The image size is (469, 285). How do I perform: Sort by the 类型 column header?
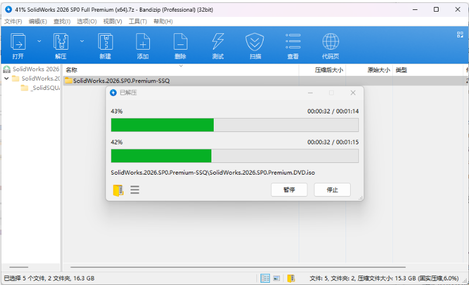click(428, 70)
